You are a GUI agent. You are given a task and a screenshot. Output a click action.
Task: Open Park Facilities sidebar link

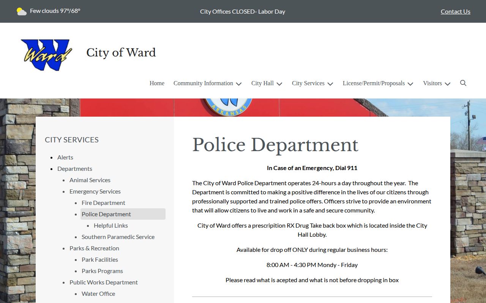(100, 259)
